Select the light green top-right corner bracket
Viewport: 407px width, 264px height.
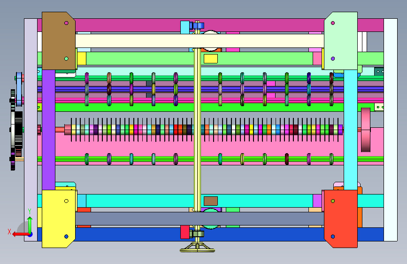[341, 41]
